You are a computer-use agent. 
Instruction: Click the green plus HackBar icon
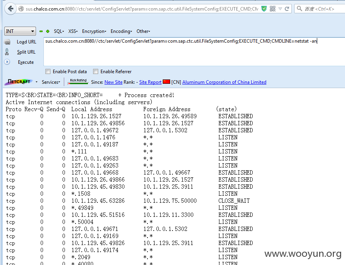48,31
